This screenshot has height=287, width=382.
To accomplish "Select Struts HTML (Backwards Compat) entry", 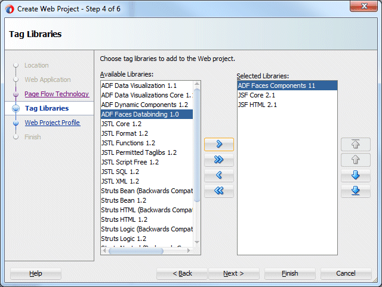I will coord(147,210).
